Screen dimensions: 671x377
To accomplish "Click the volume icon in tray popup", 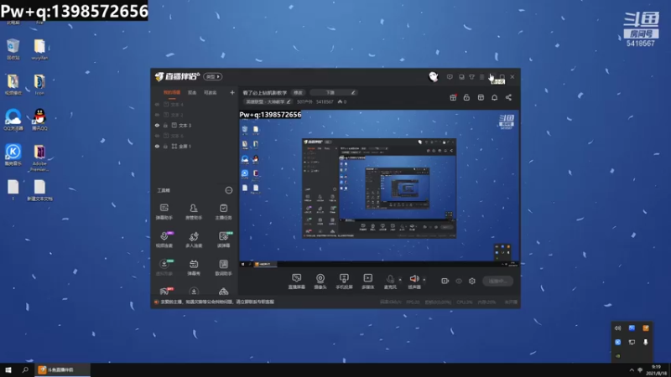I will pos(617,328).
